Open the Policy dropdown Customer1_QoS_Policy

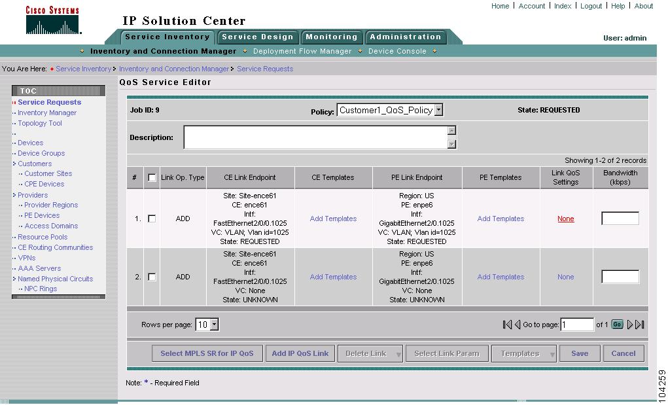click(390, 110)
